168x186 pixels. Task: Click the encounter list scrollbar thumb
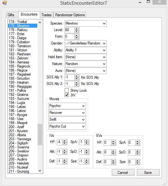tap(40, 134)
